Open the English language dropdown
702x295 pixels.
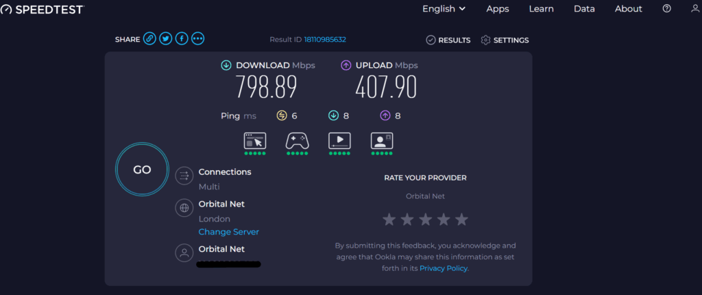(x=444, y=8)
